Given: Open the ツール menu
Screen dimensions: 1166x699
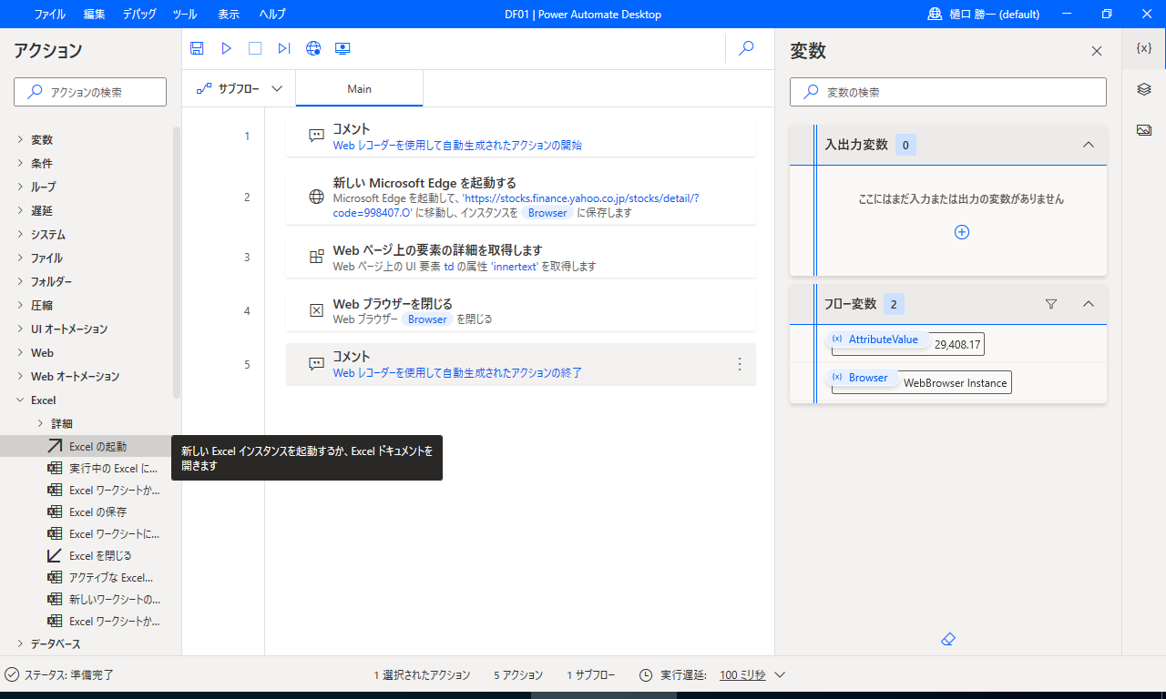Looking at the screenshot, I should click(x=184, y=14).
